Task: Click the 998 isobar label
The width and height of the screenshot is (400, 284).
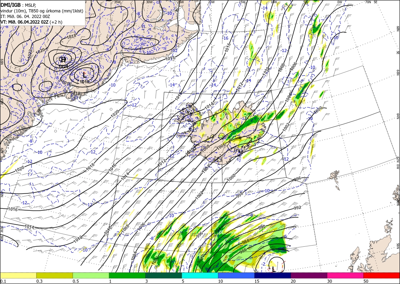Action: (240, 195)
